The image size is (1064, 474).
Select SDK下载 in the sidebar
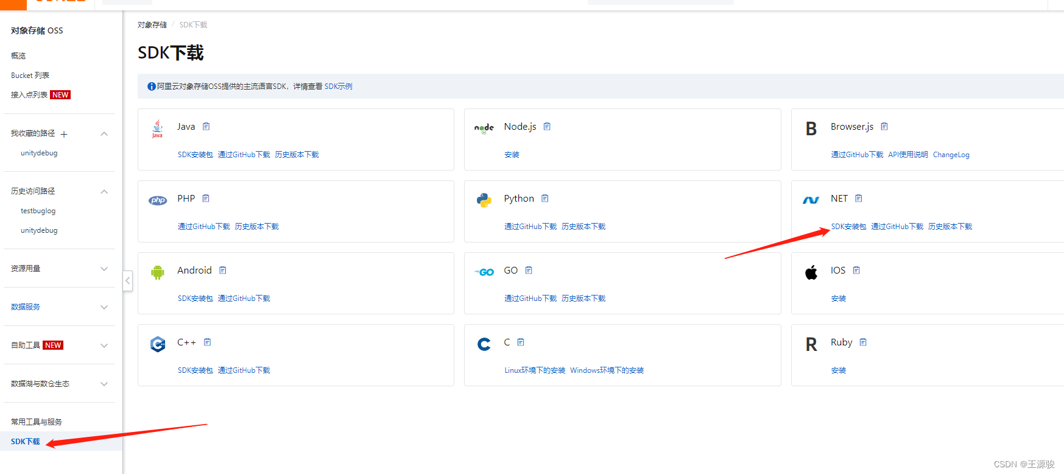point(26,442)
